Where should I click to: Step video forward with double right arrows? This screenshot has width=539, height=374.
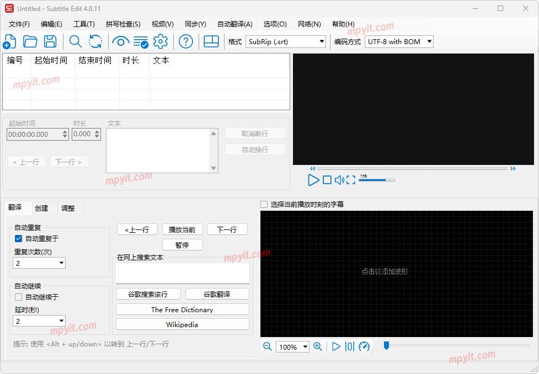click(x=513, y=168)
